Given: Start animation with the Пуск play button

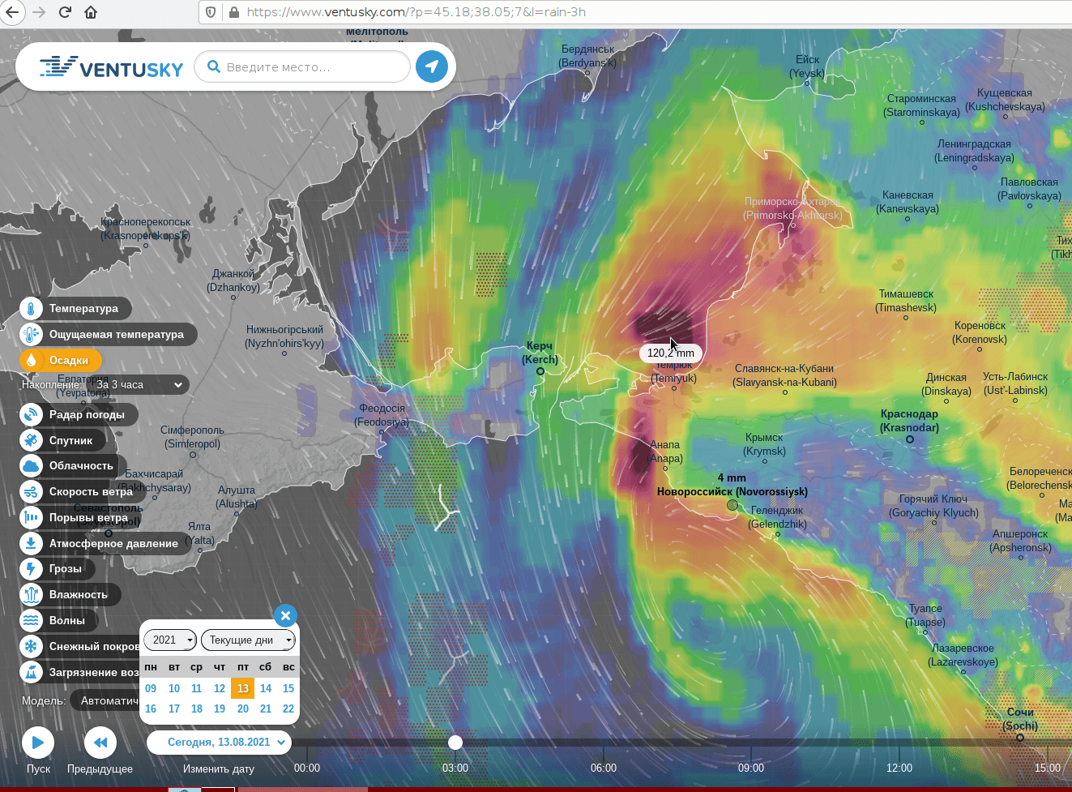Looking at the screenshot, I should tap(38, 743).
